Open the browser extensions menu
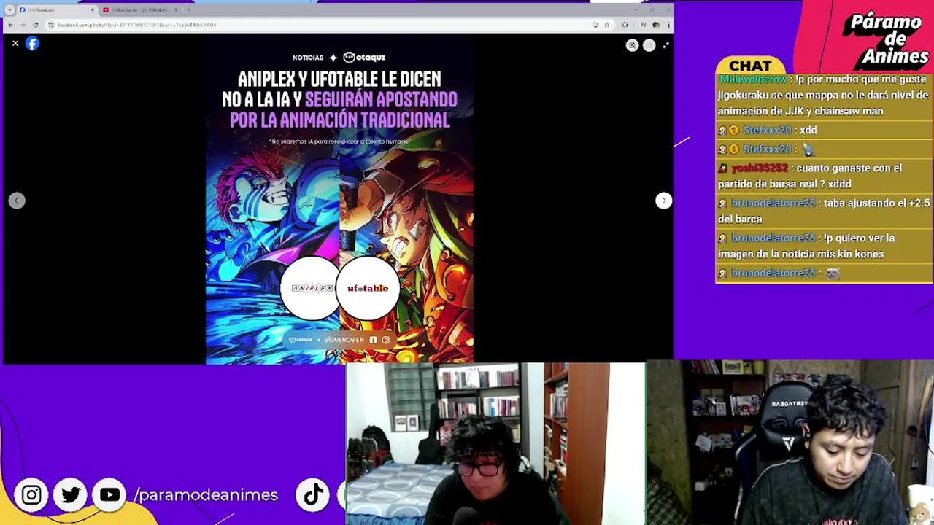 pos(625,25)
